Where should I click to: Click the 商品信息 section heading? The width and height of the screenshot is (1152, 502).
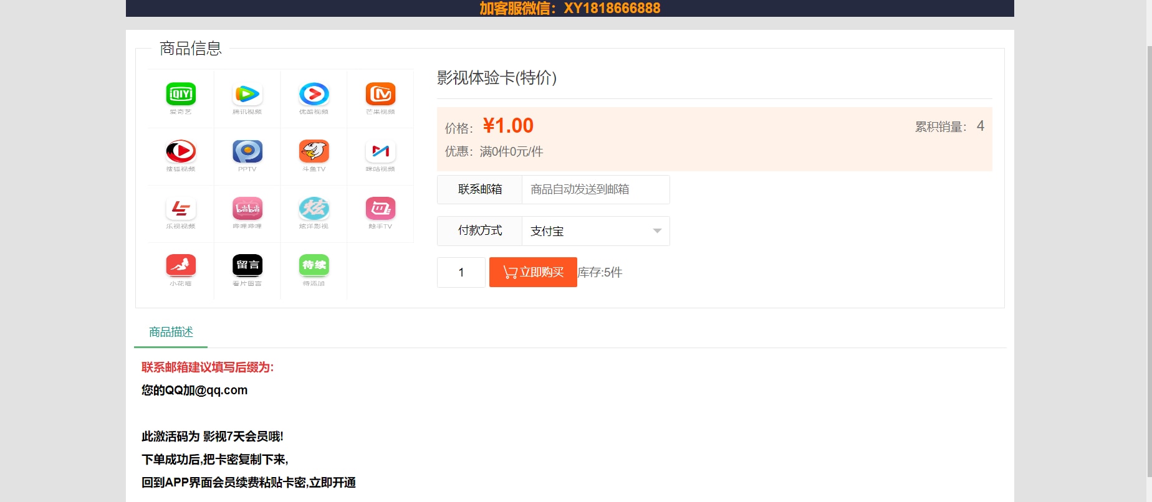click(191, 49)
